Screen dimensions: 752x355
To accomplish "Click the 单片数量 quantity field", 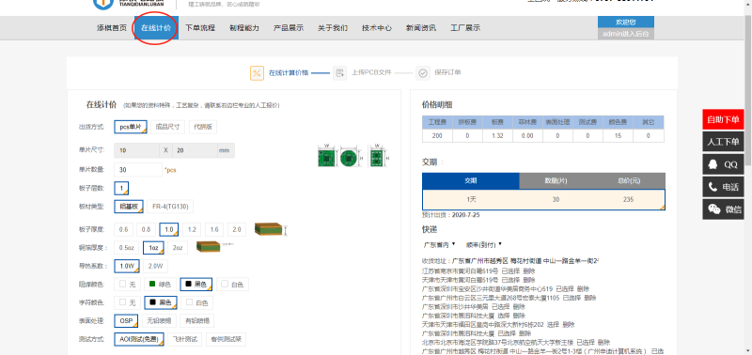I will click(138, 170).
